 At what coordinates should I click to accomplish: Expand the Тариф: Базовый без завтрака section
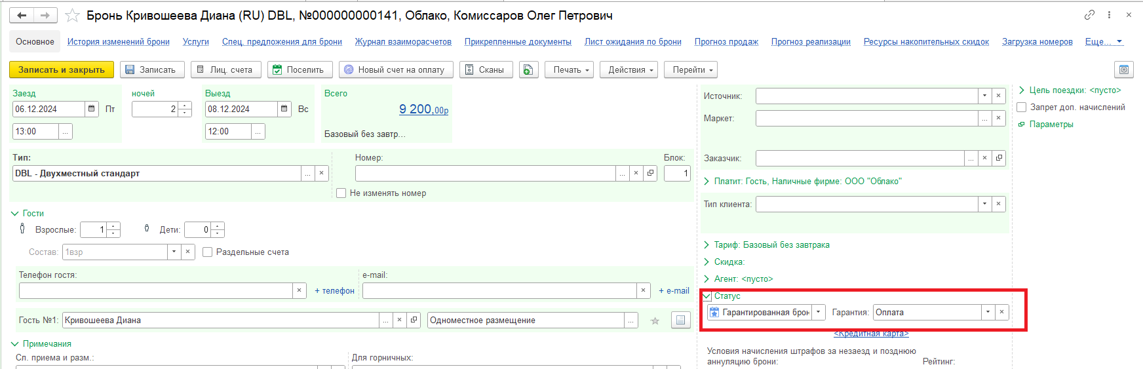707,244
